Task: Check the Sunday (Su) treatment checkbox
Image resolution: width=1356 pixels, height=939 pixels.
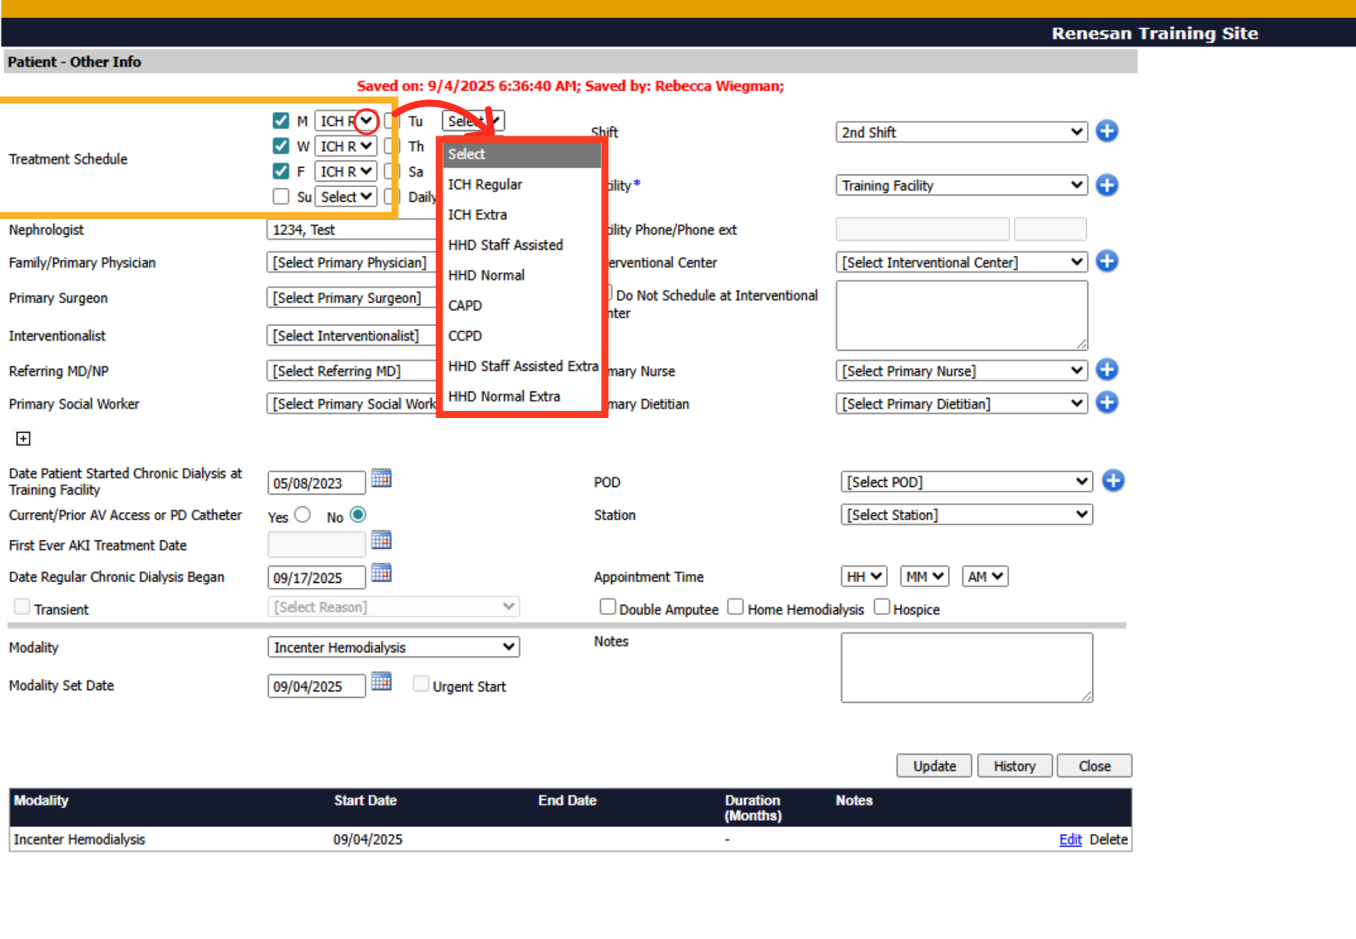Action: [x=281, y=197]
